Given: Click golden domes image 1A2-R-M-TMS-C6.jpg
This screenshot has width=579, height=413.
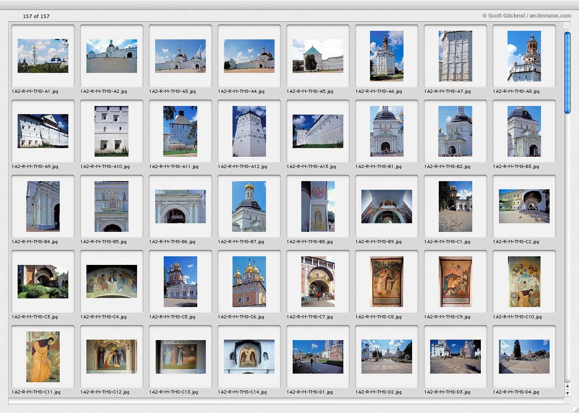Looking at the screenshot, I should 249,282.
